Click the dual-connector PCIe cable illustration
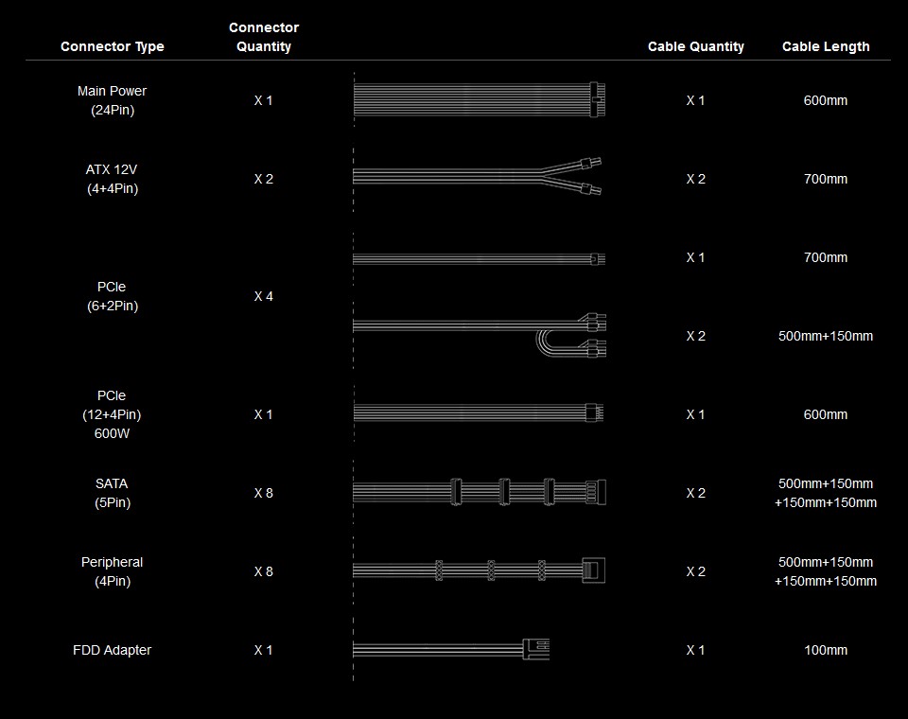Image resolution: width=908 pixels, height=719 pixels. click(x=480, y=334)
